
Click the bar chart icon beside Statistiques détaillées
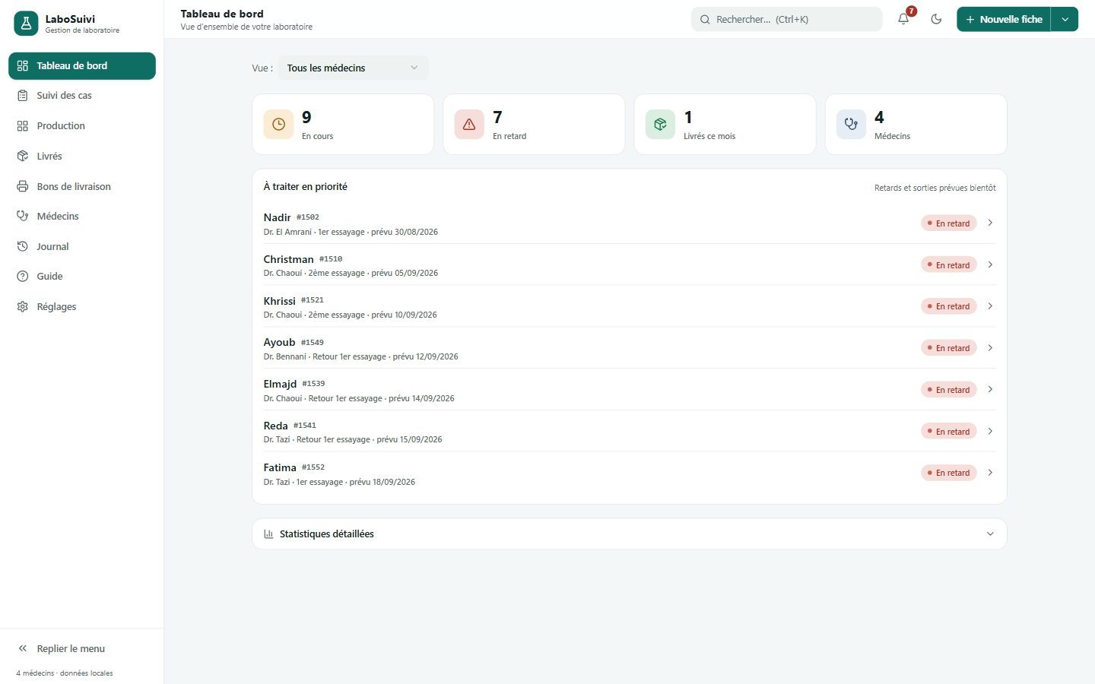pos(268,534)
